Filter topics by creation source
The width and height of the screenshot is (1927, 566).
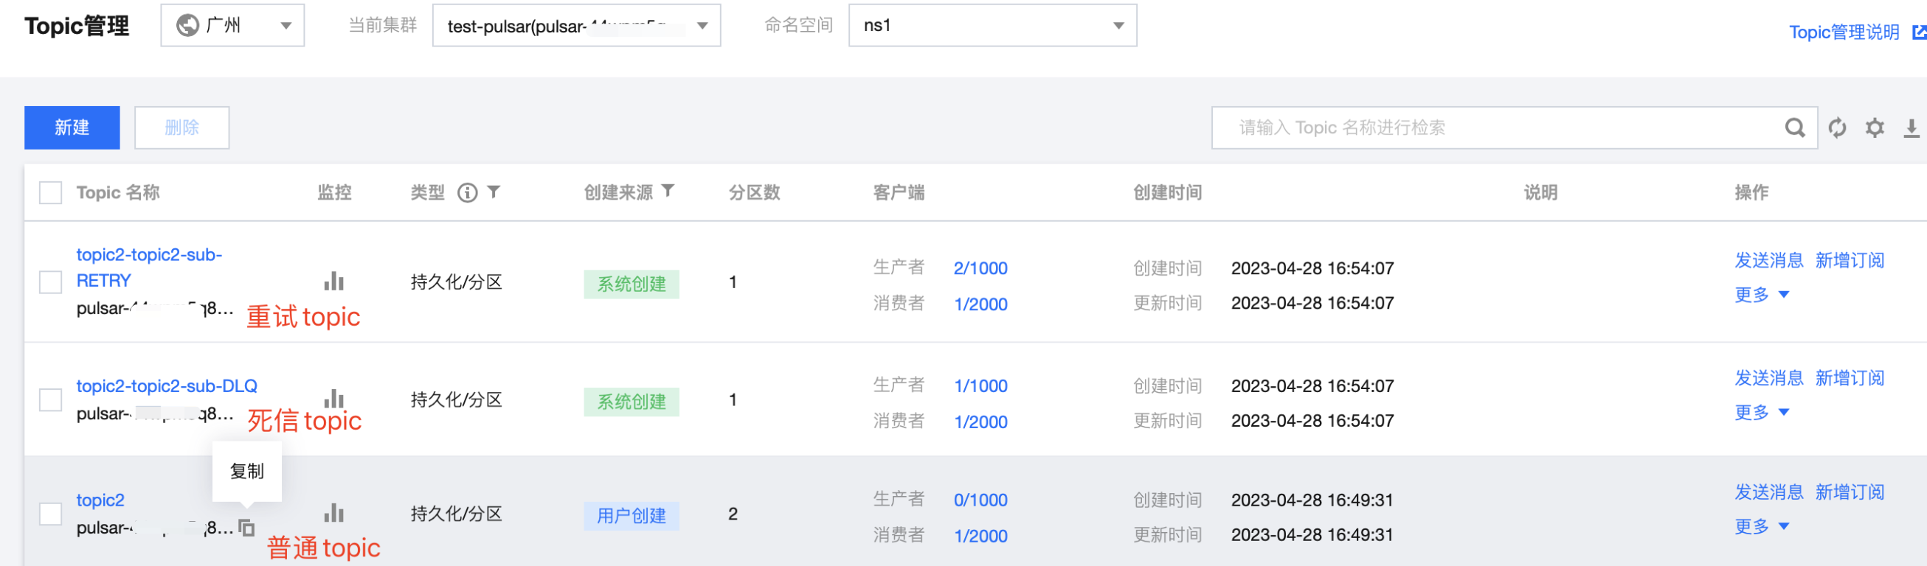click(668, 192)
